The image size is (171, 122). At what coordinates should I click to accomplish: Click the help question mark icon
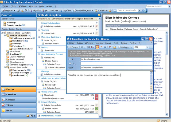[x=143, y=11]
